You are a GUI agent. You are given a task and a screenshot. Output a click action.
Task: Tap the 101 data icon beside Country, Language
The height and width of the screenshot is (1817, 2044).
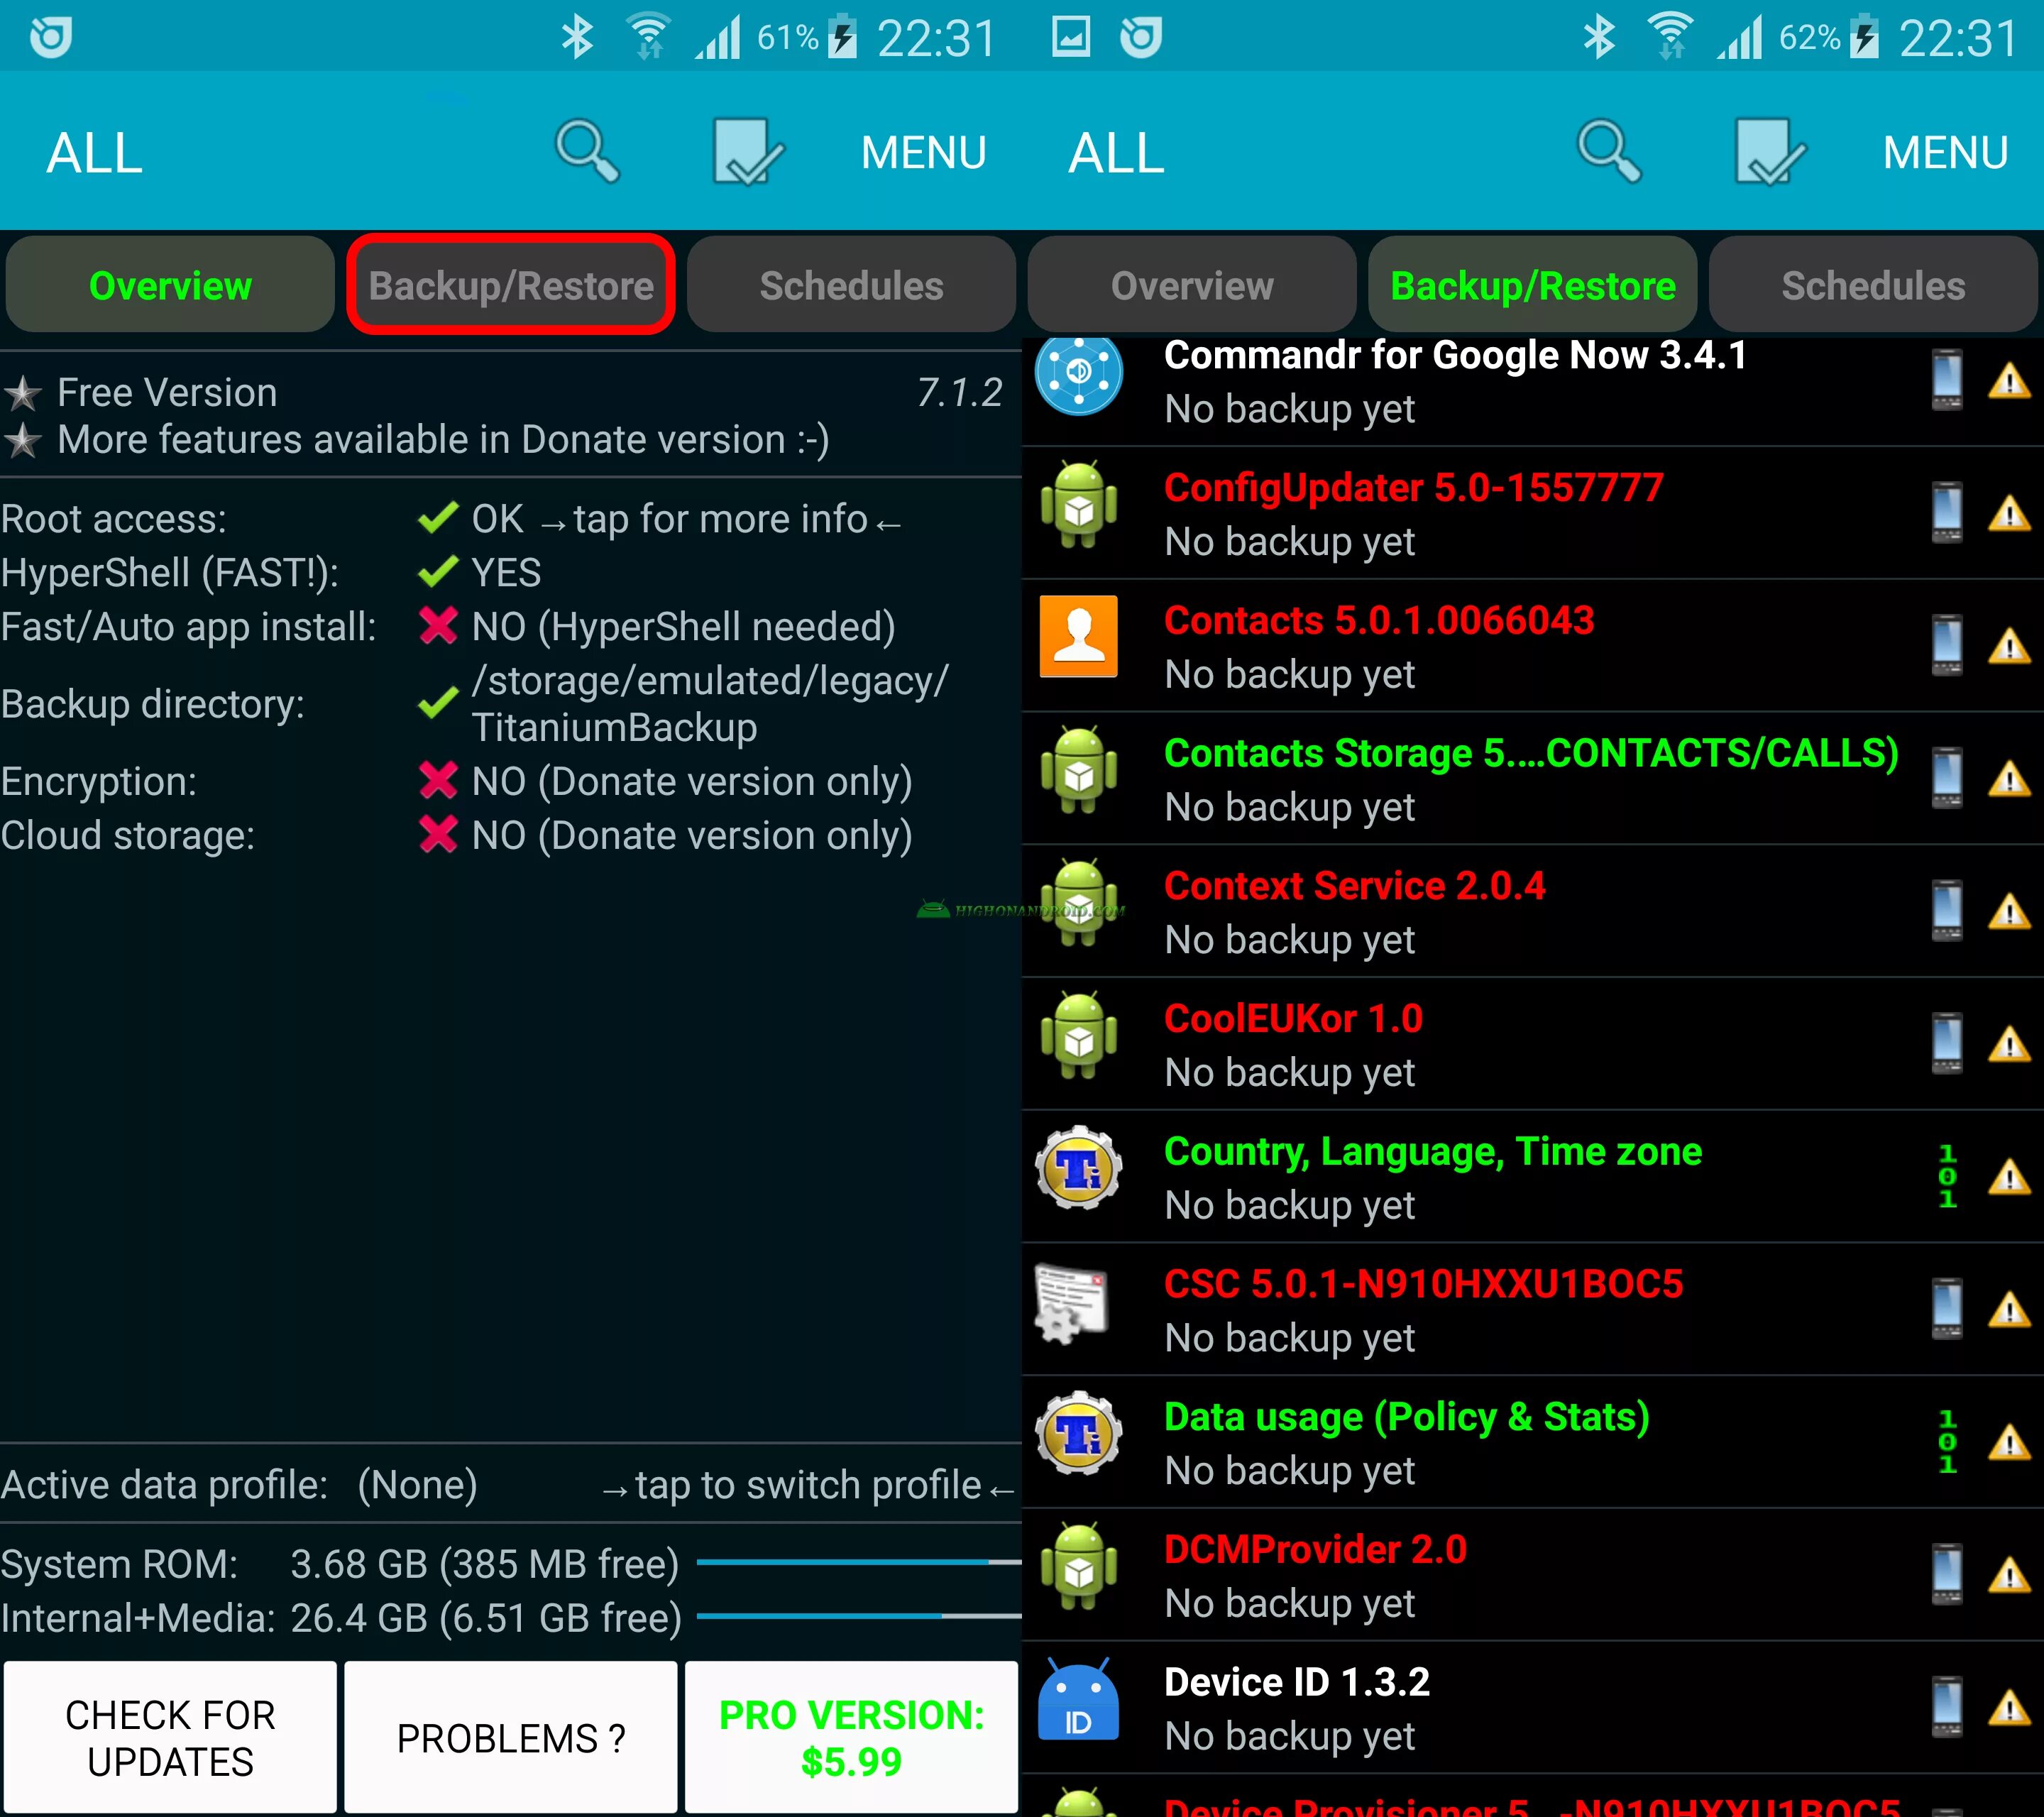(1946, 1176)
